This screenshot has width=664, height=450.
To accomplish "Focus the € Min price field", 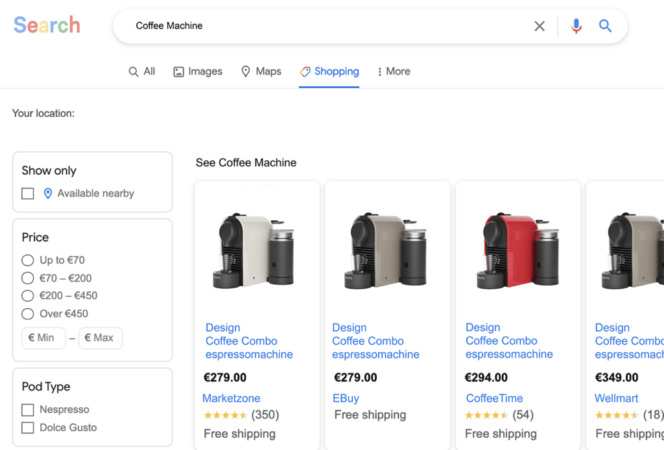I will click(x=43, y=338).
